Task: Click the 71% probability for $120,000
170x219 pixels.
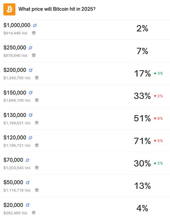Action: pyautogui.click(x=142, y=141)
